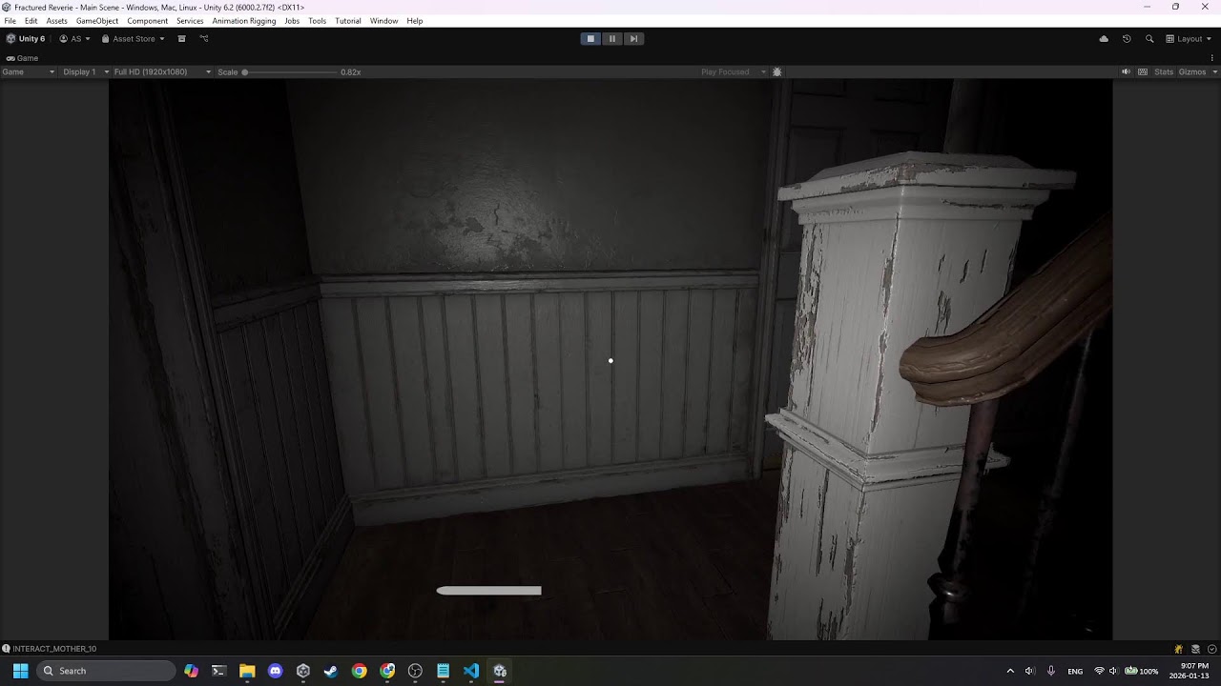Stop play mode with the Play button
This screenshot has height=686, width=1221.
pyautogui.click(x=590, y=39)
